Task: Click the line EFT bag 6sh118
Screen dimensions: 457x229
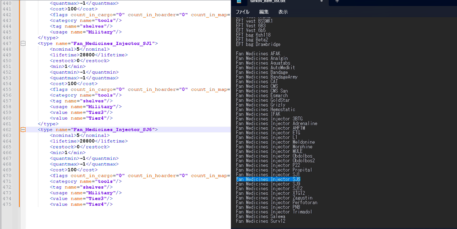Action: [253, 35]
